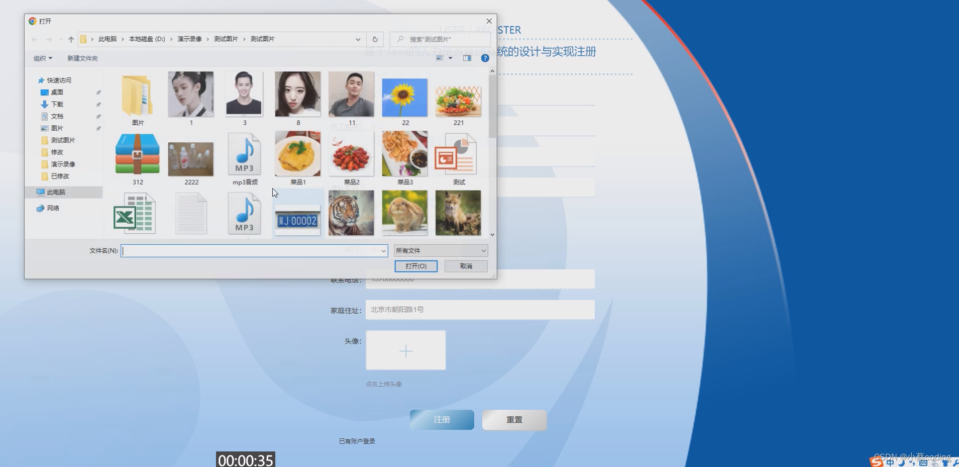Select the 测试 PowerPoint file icon
Screen dimensions: 959x467
[x=456, y=154]
